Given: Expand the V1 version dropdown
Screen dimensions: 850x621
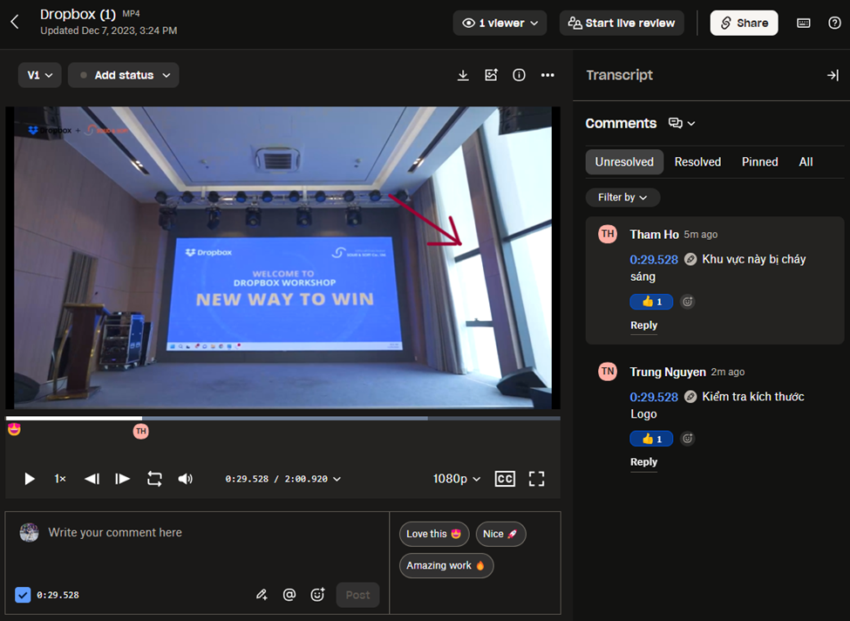Looking at the screenshot, I should tap(39, 75).
